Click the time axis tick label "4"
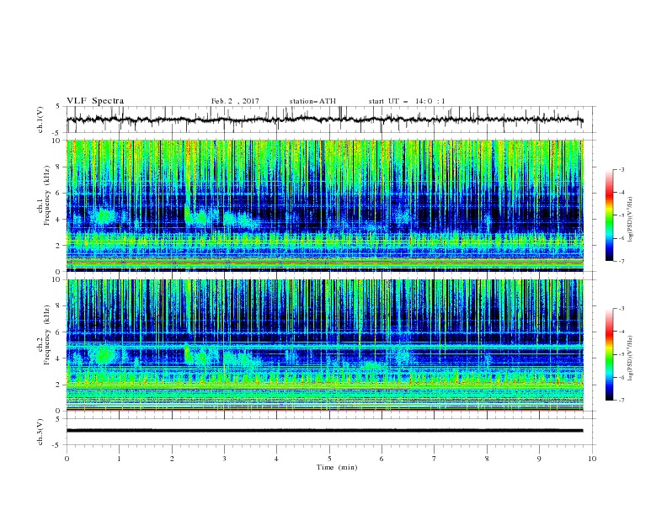The height and width of the screenshot is (515, 667). tap(276, 459)
